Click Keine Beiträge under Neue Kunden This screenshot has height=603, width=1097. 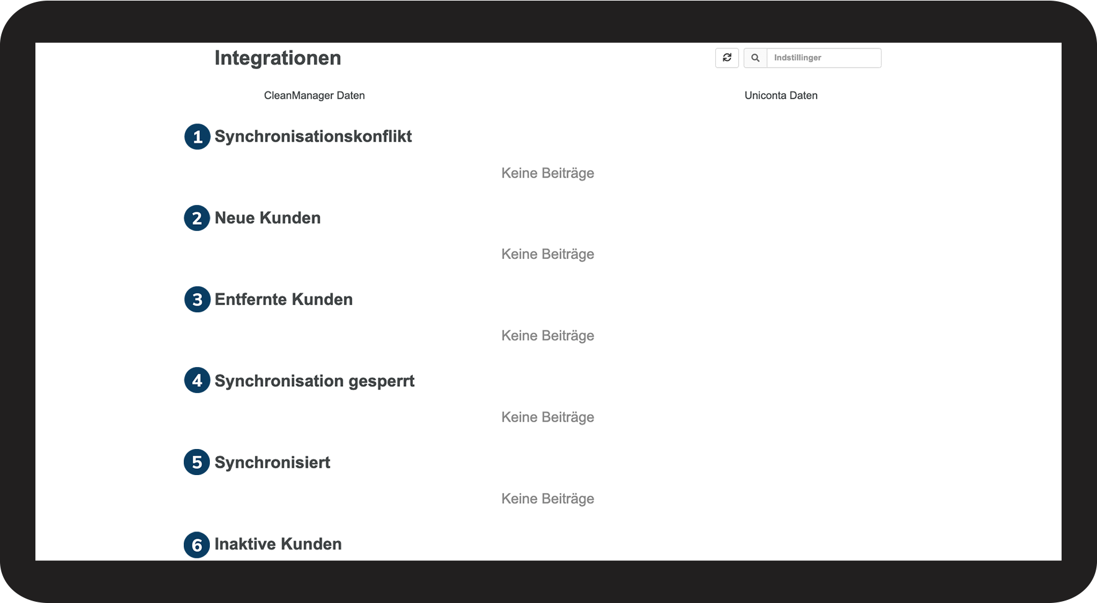pyautogui.click(x=548, y=254)
